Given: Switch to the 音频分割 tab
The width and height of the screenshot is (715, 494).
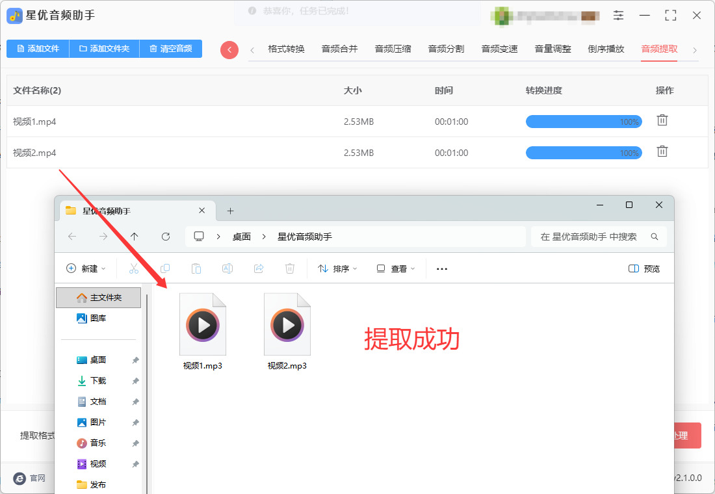Looking at the screenshot, I should point(447,49).
